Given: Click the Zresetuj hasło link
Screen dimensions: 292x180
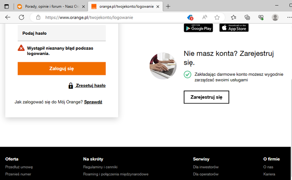Looking at the screenshot, I should [x=90, y=86].
